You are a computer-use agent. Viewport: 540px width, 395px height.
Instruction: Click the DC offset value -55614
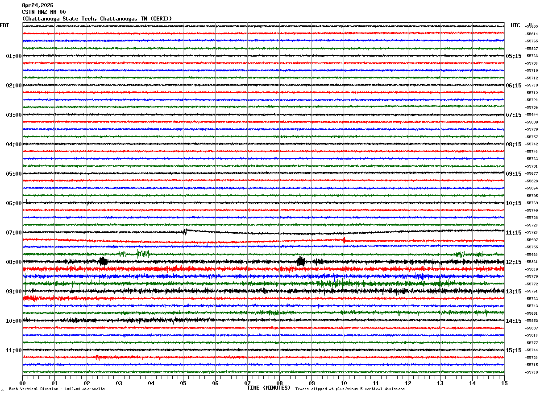point(532,34)
